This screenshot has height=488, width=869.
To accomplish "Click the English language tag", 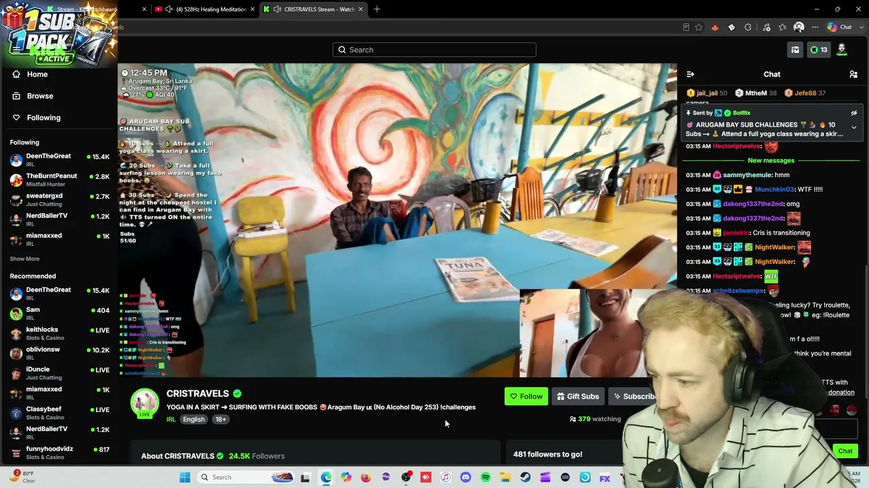I will point(193,420).
